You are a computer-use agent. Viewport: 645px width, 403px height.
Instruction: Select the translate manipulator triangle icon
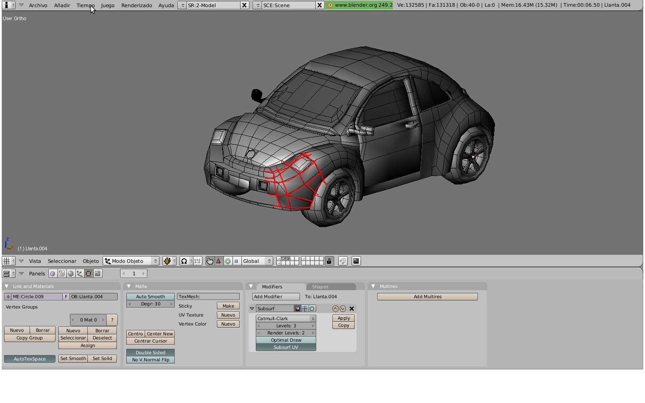(219, 261)
